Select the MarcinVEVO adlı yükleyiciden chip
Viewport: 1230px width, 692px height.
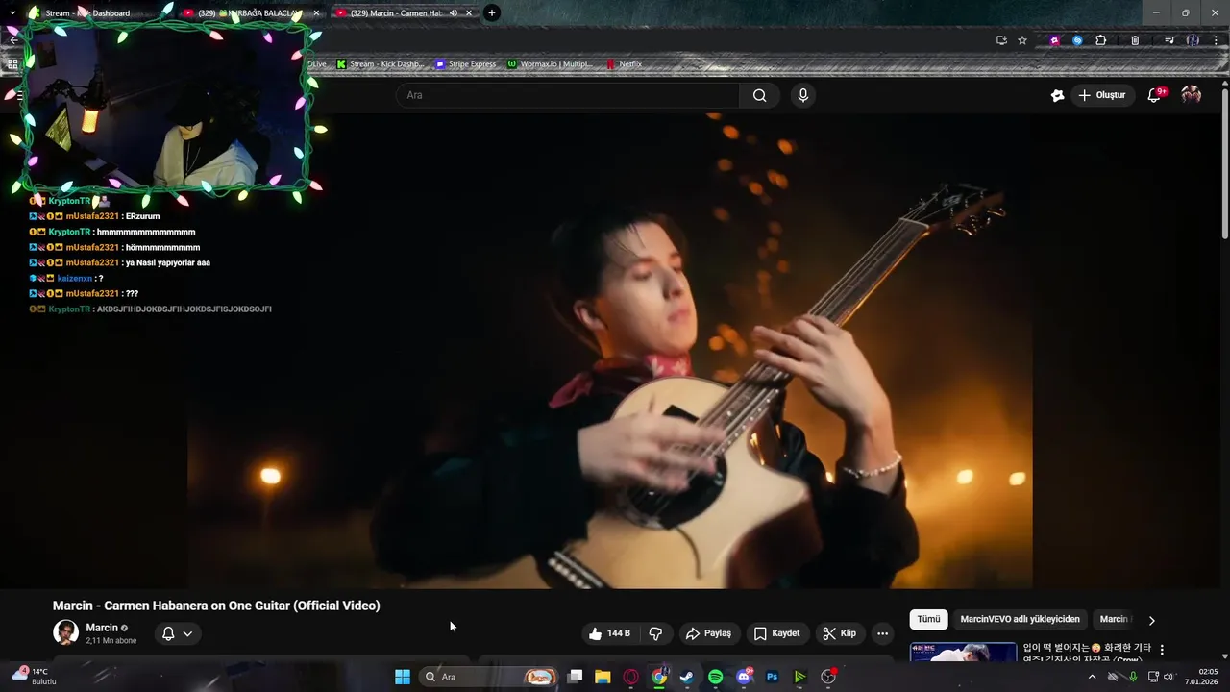pyautogui.click(x=1020, y=620)
